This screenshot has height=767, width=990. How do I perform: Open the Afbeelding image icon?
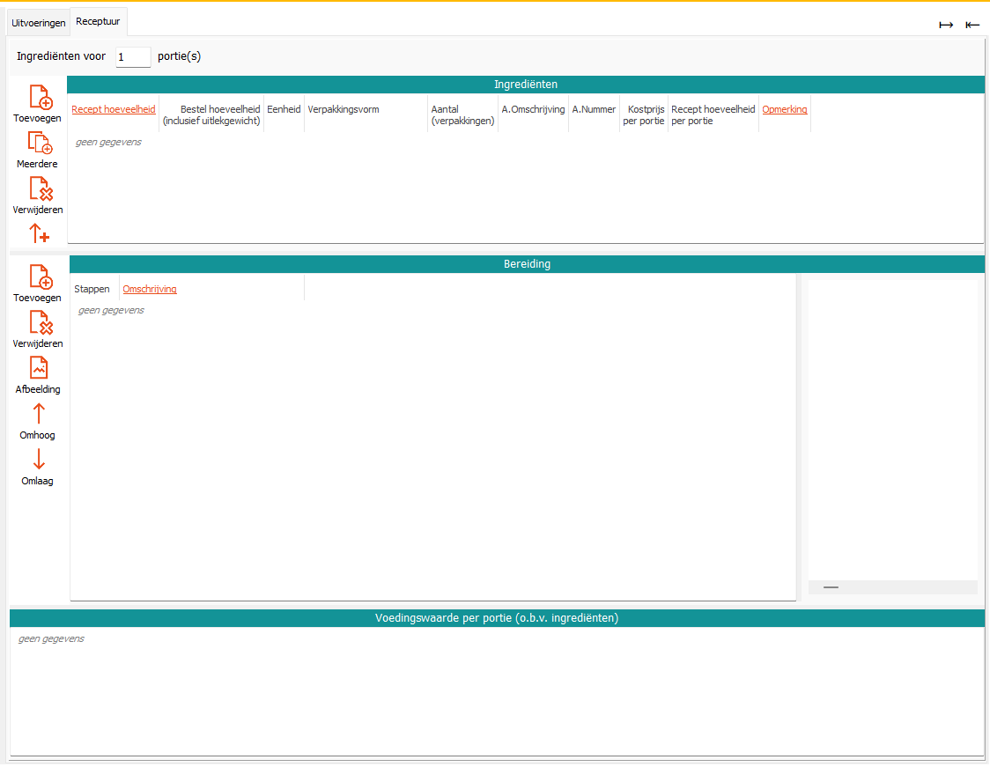point(39,368)
